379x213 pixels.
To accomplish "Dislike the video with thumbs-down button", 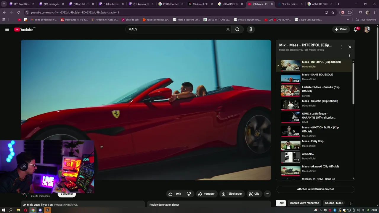I will tap(189, 194).
